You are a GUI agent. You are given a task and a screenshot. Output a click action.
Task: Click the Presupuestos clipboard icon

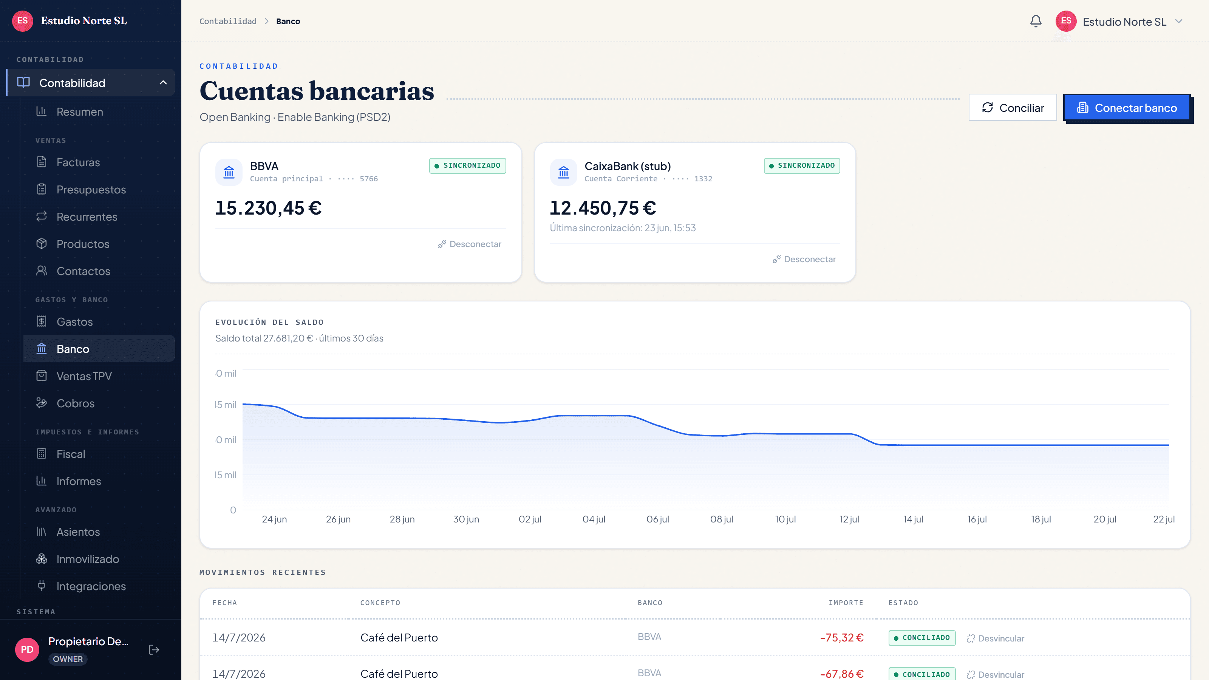coord(41,189)
